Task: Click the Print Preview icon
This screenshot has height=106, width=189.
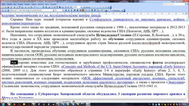Action: pos(17,7)
